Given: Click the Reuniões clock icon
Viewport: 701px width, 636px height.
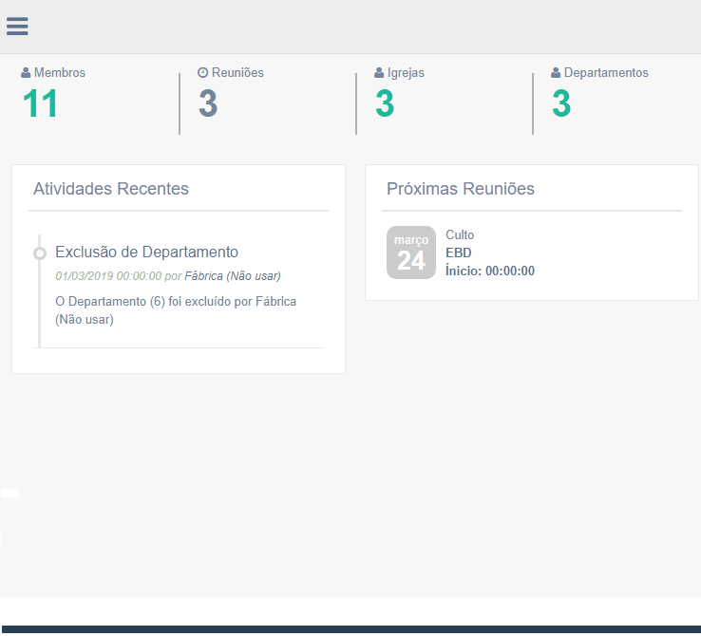Looking at the screenshot, I should [202, 73].
